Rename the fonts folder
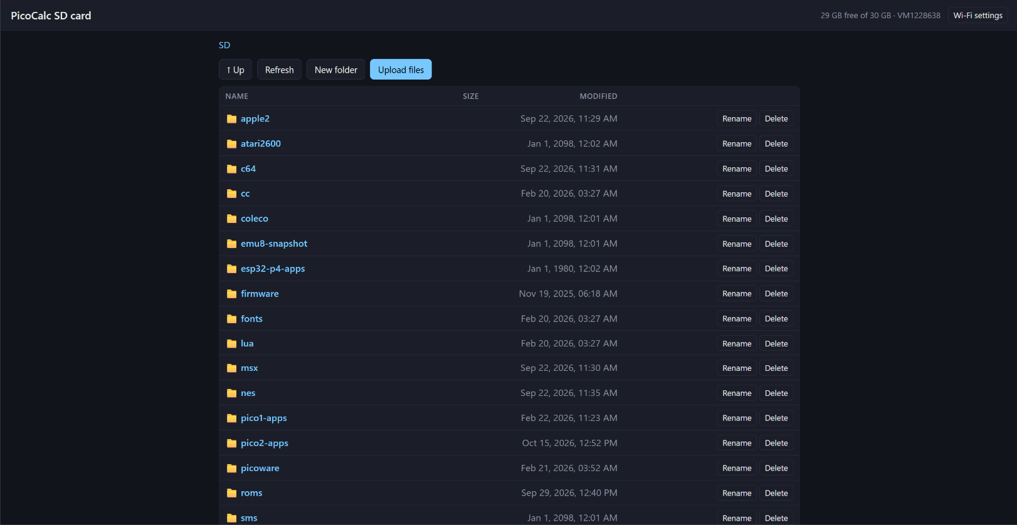Screen dimensions: 1017x525 tap(737, 318)
